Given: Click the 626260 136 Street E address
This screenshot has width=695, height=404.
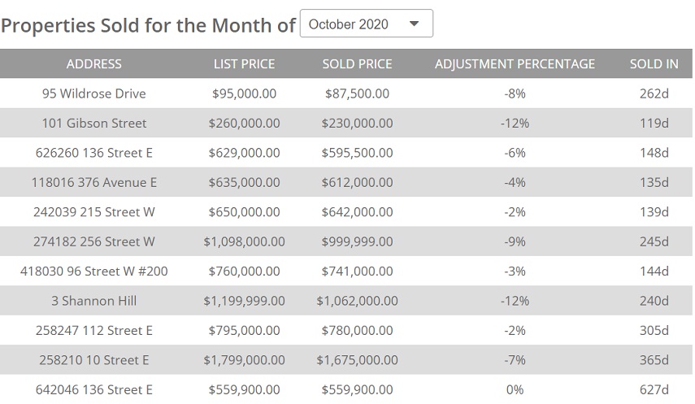Looking at the screenshot, I should point(94,153).
